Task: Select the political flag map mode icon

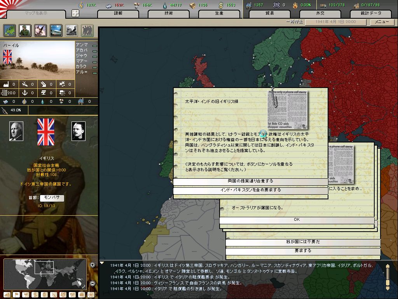Action: click(x=16, y=295)
